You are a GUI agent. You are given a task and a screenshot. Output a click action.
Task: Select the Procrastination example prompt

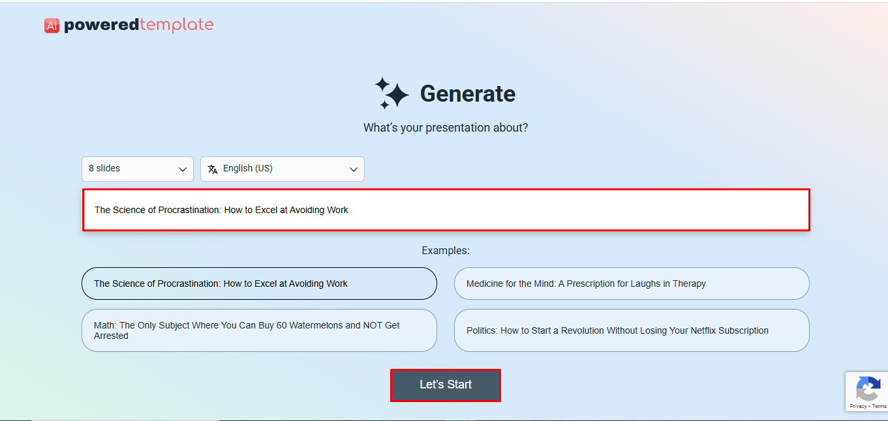[259, 283]
